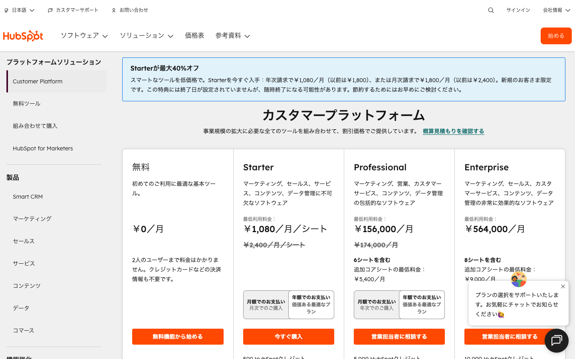Click the team avatar above the chat popup
This screenshot has height=359, width=575.
coord(518,280)
